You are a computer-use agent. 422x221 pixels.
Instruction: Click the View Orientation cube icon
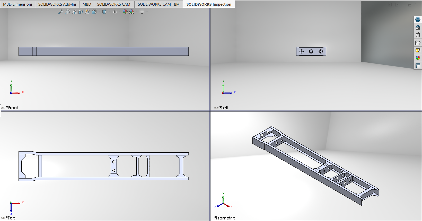tap(94, 12)
